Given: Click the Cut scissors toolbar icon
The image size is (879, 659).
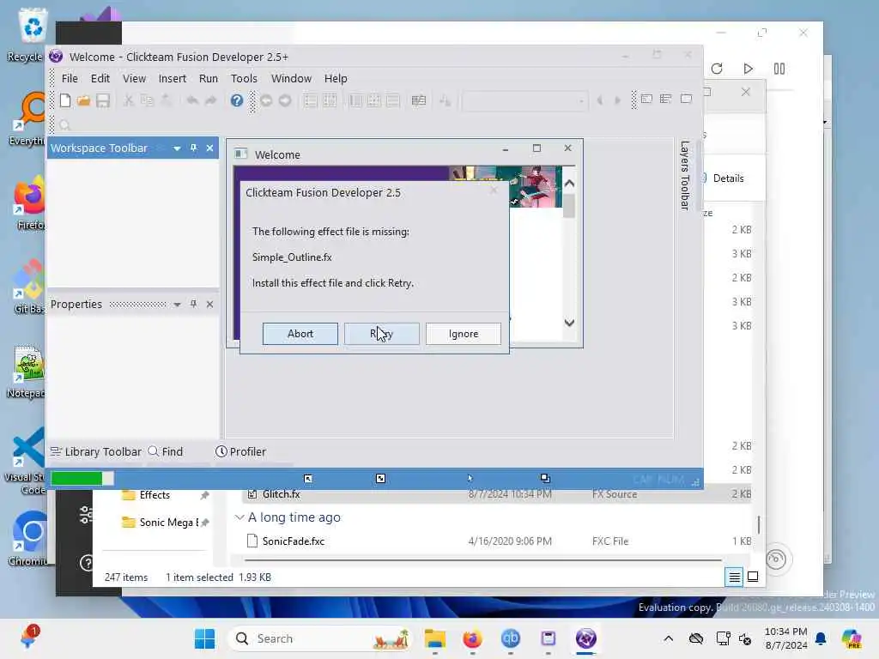Looking at the screenshot, I should (129, 100).
